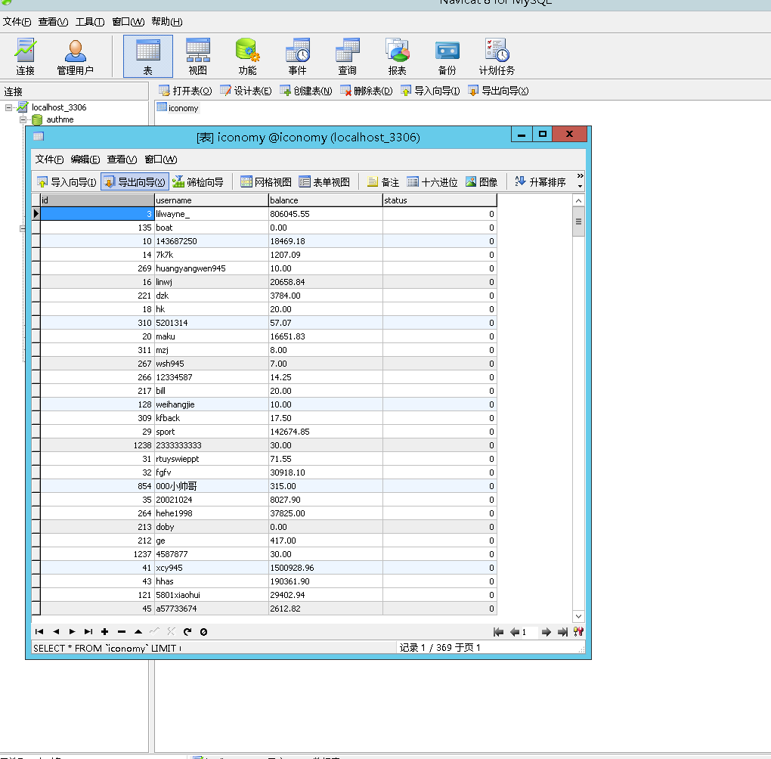The height and width of the screenshot is (759, 771).
Task: Click the username cell 'huangyangwen945'
Action: click(212, 268)
